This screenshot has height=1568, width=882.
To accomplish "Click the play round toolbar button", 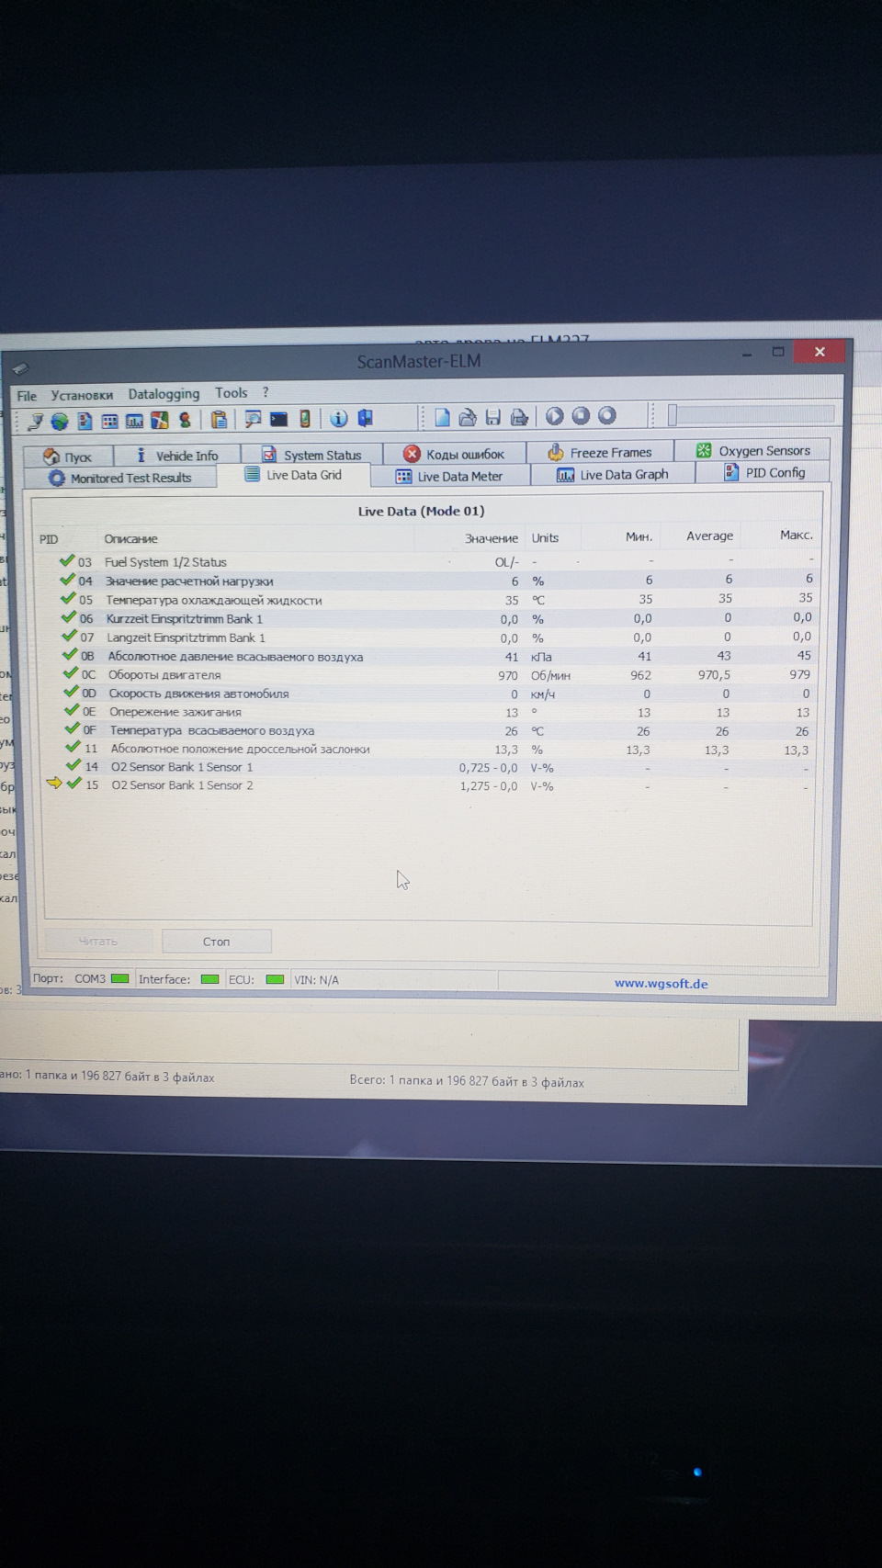I will click(x=555, y=416).
